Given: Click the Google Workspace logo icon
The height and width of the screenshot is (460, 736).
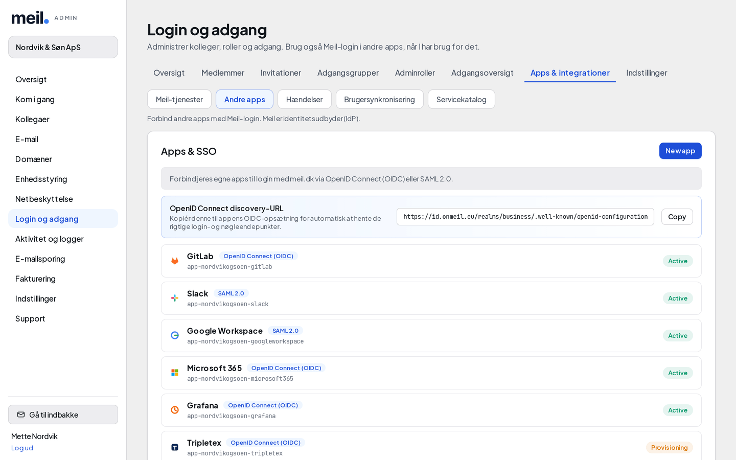Looking at the screenshot, I should tap(175, 336).
